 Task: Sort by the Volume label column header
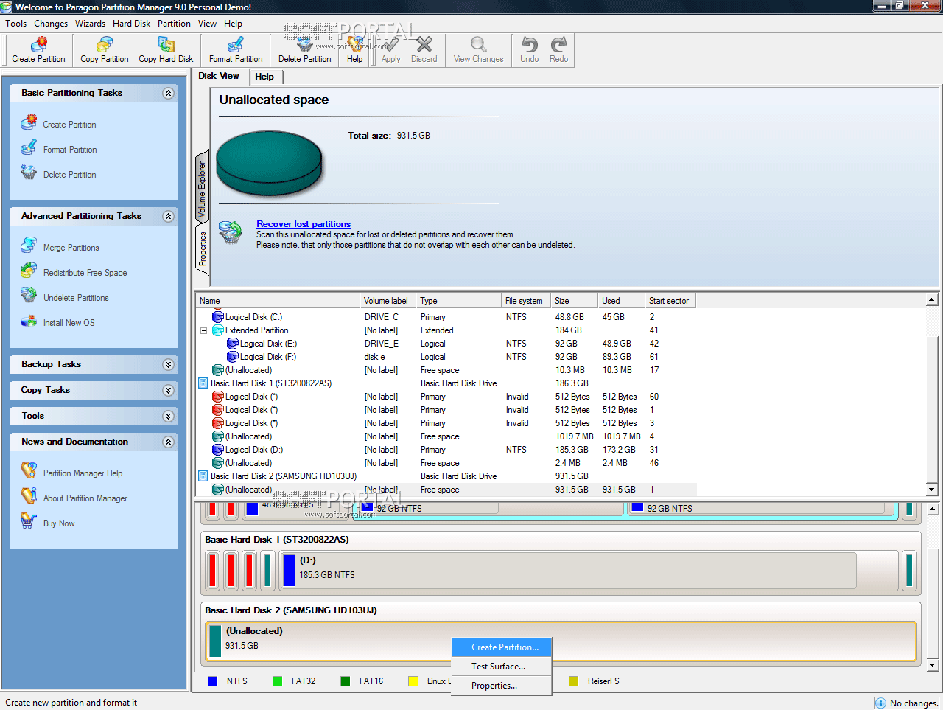pos(388,301)
